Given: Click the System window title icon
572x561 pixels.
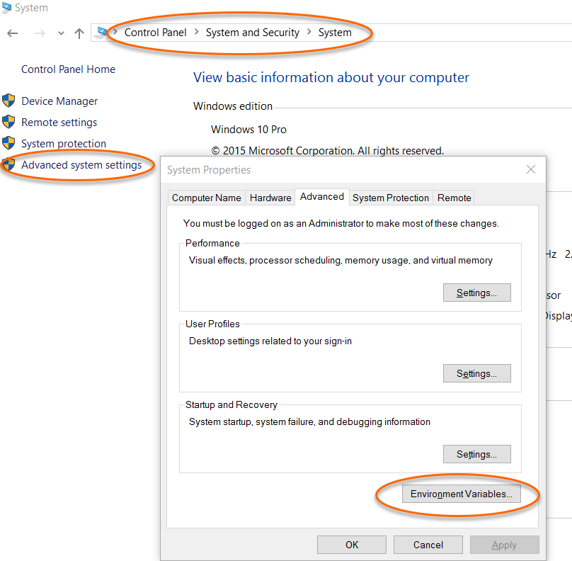Looking at the screenshot, I should (6, 7).
